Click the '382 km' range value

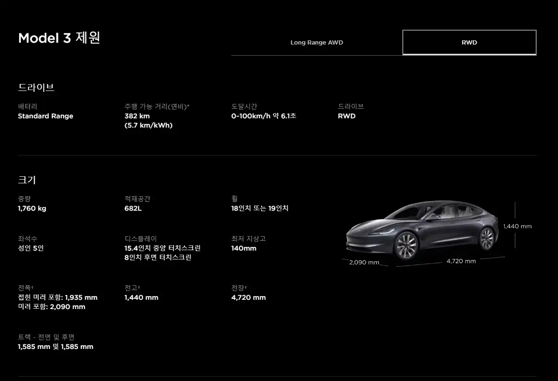137,116
